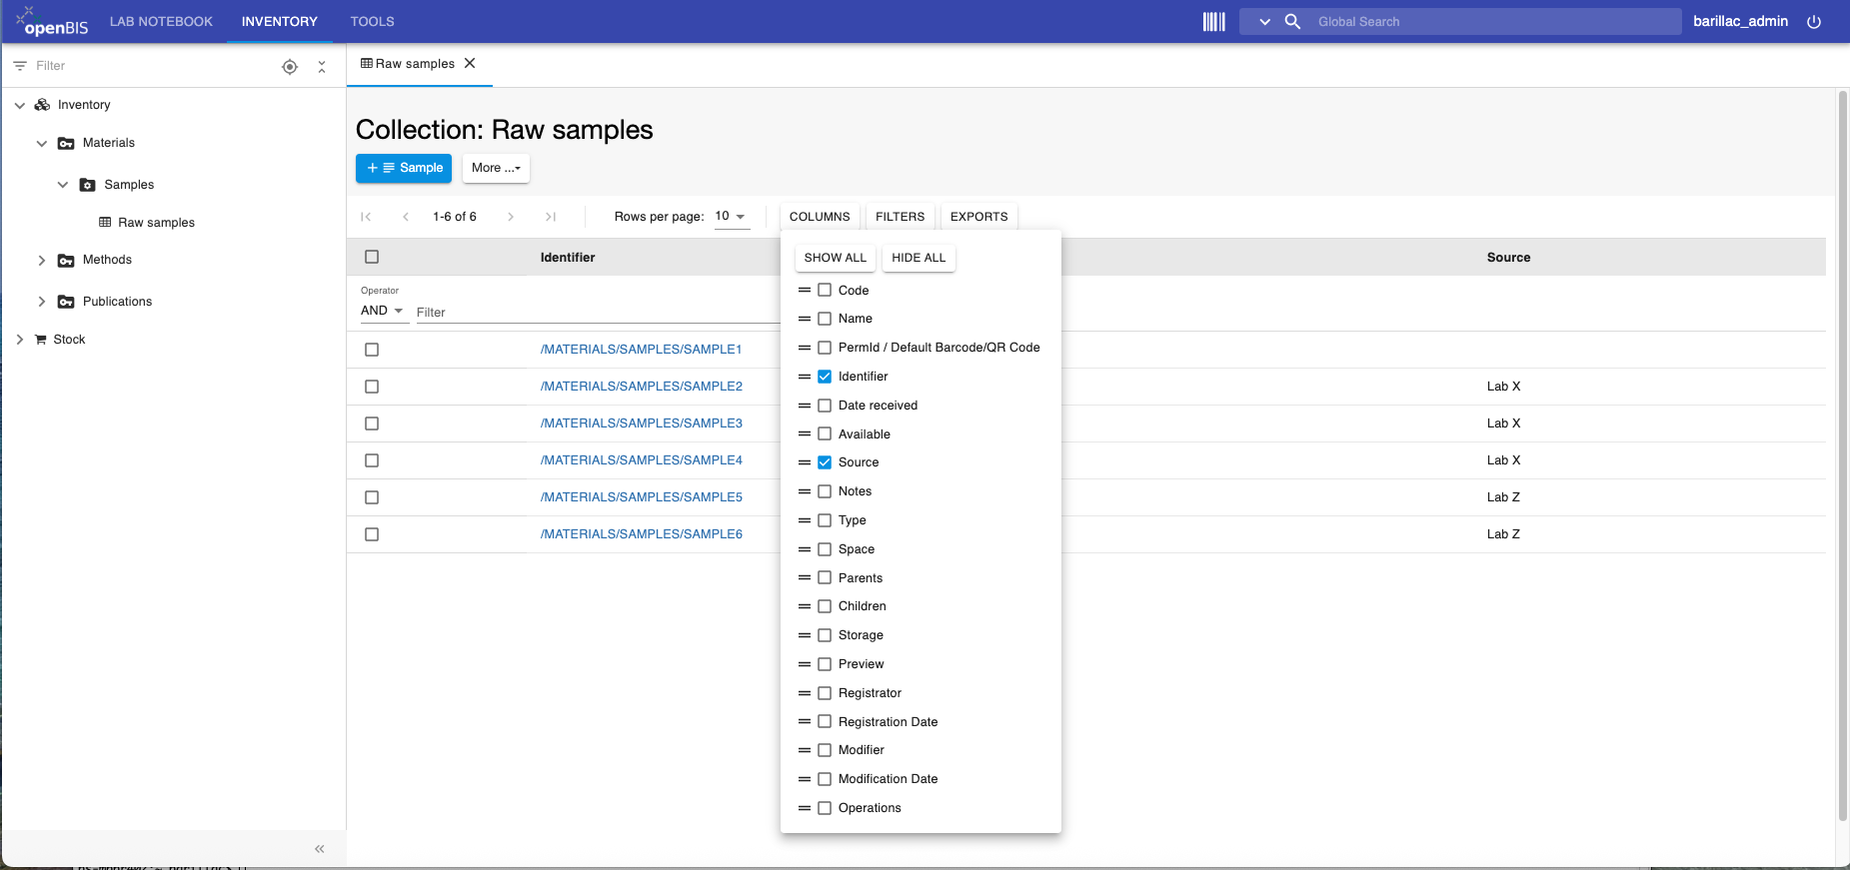Click the Global Search input field
Screen dimensions: 1850x870
tap(1496, 22)
